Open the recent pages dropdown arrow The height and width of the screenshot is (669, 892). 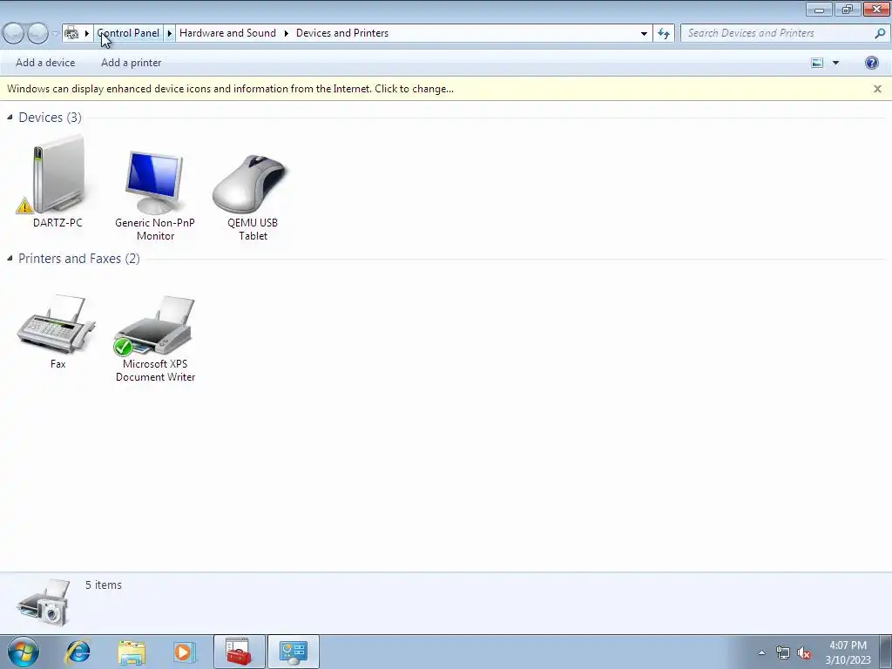pos(55,33)
